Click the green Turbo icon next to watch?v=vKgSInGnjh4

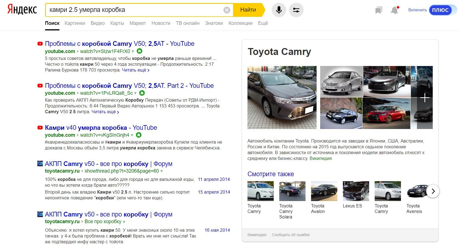pyautogui.click(x=139, y=135)
